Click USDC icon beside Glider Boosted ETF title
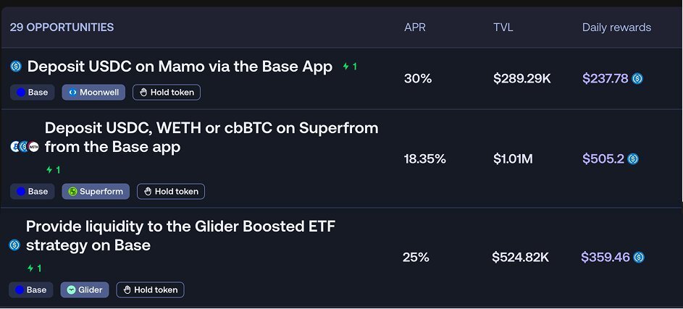 coord(14,245)
